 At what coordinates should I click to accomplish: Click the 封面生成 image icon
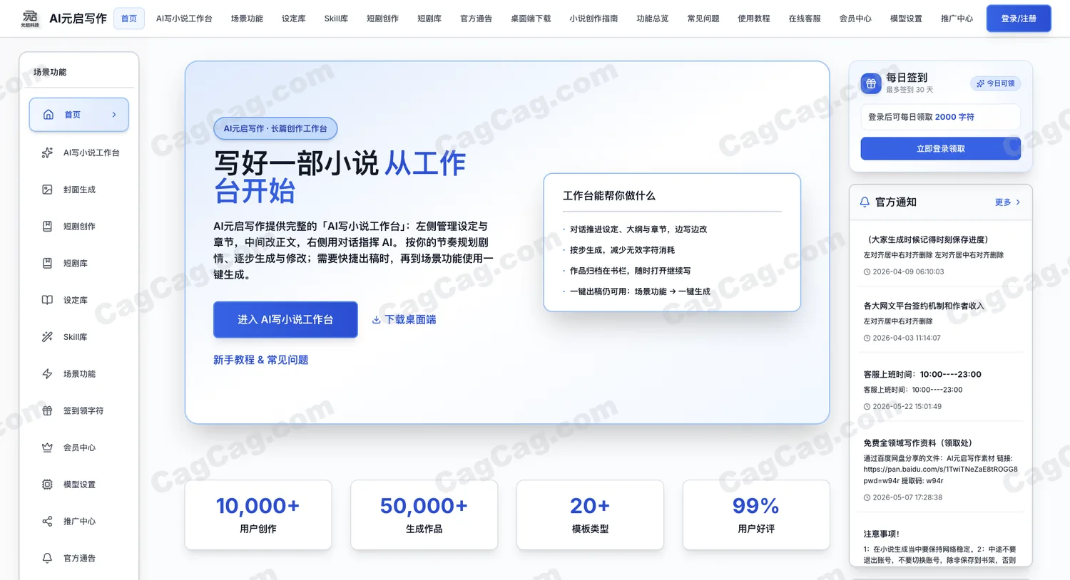(x=47, y=190)
